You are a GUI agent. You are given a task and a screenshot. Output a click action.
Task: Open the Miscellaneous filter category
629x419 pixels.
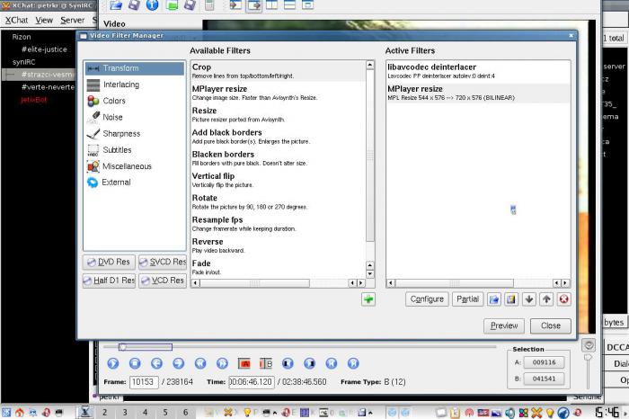[135, 166]
